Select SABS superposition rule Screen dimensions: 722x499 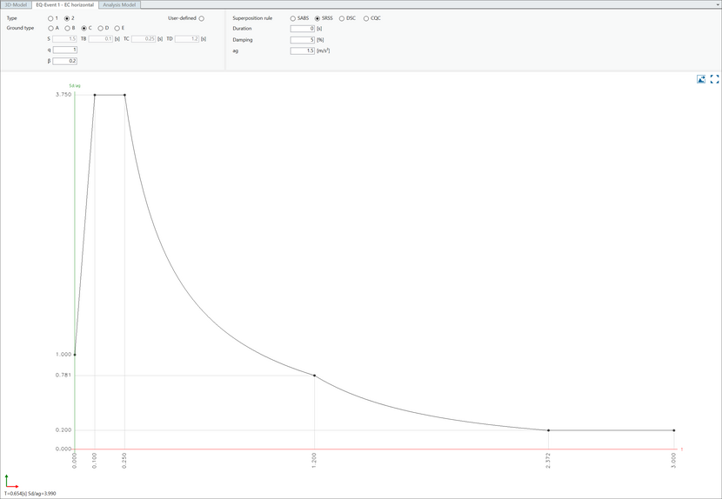292,18
